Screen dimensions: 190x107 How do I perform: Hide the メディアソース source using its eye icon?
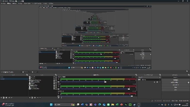pos(54,87)
